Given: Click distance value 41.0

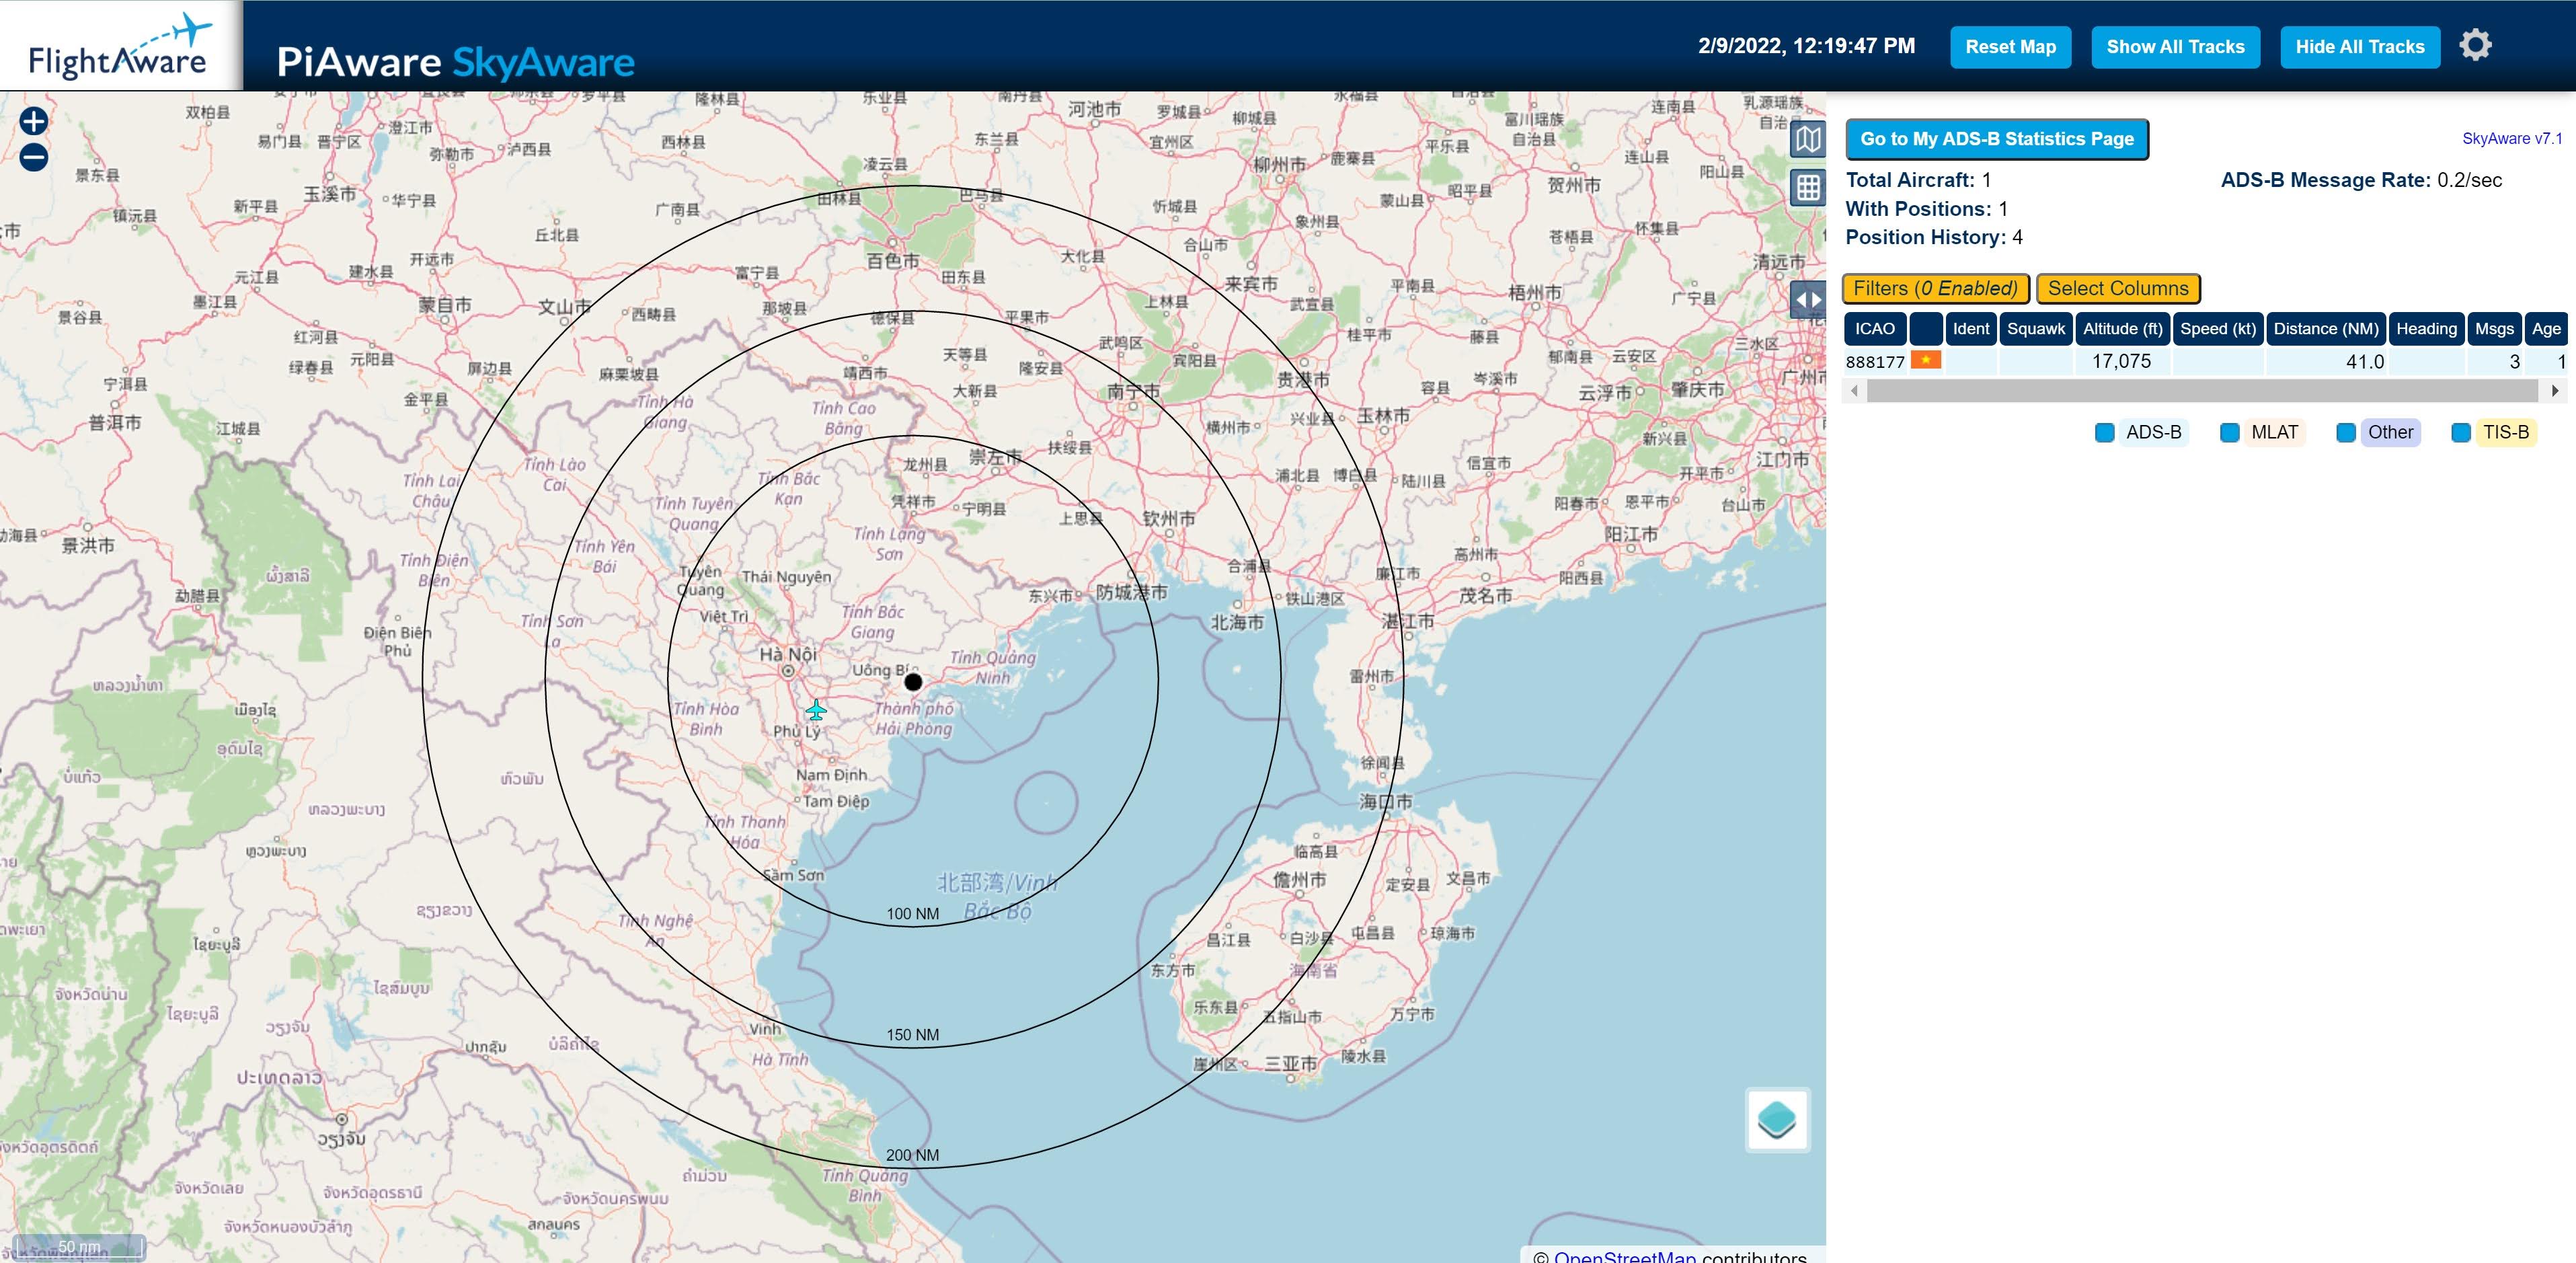Looking at the screenshot, I should pyautogui.click(x=2364, y=361).
